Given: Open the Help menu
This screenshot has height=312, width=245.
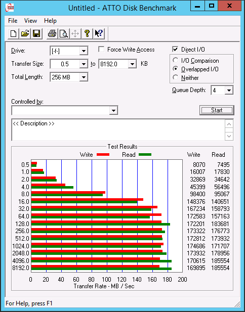Looking at the screenshot, I should 50,21.
